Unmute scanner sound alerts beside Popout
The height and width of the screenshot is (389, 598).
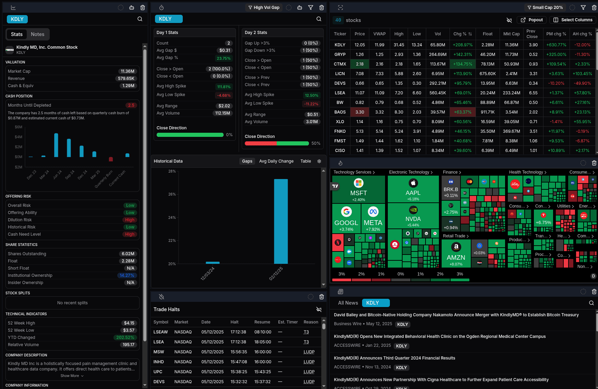point(509,20)
